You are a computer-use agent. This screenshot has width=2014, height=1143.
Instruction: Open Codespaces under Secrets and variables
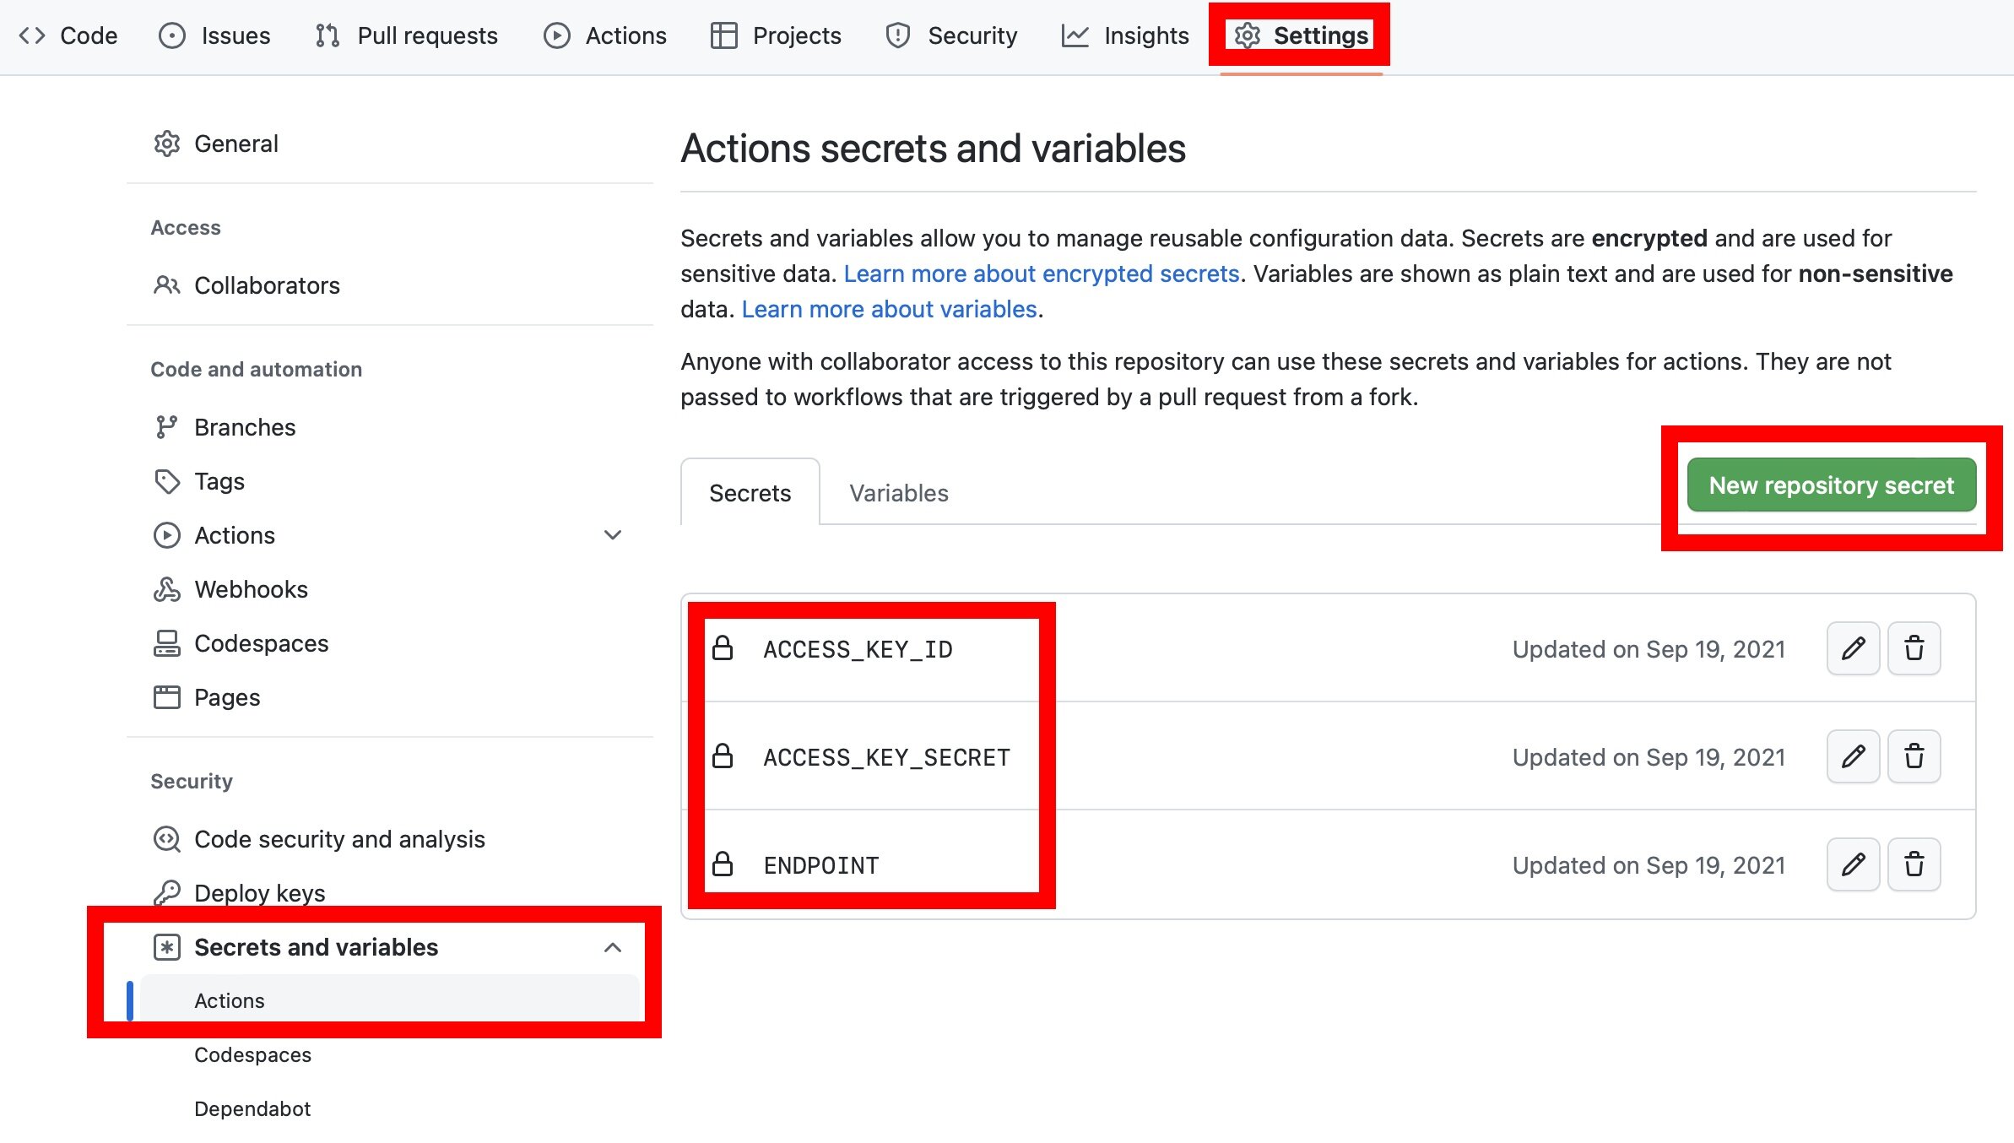252,1054
